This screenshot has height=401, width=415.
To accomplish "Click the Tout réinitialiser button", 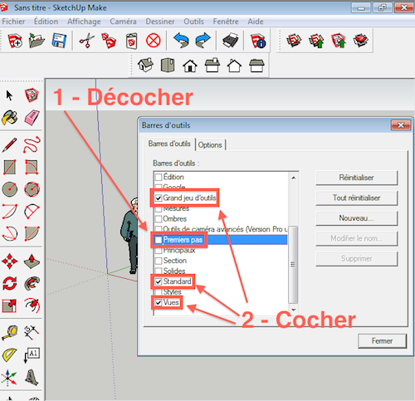I will (357, 198).
